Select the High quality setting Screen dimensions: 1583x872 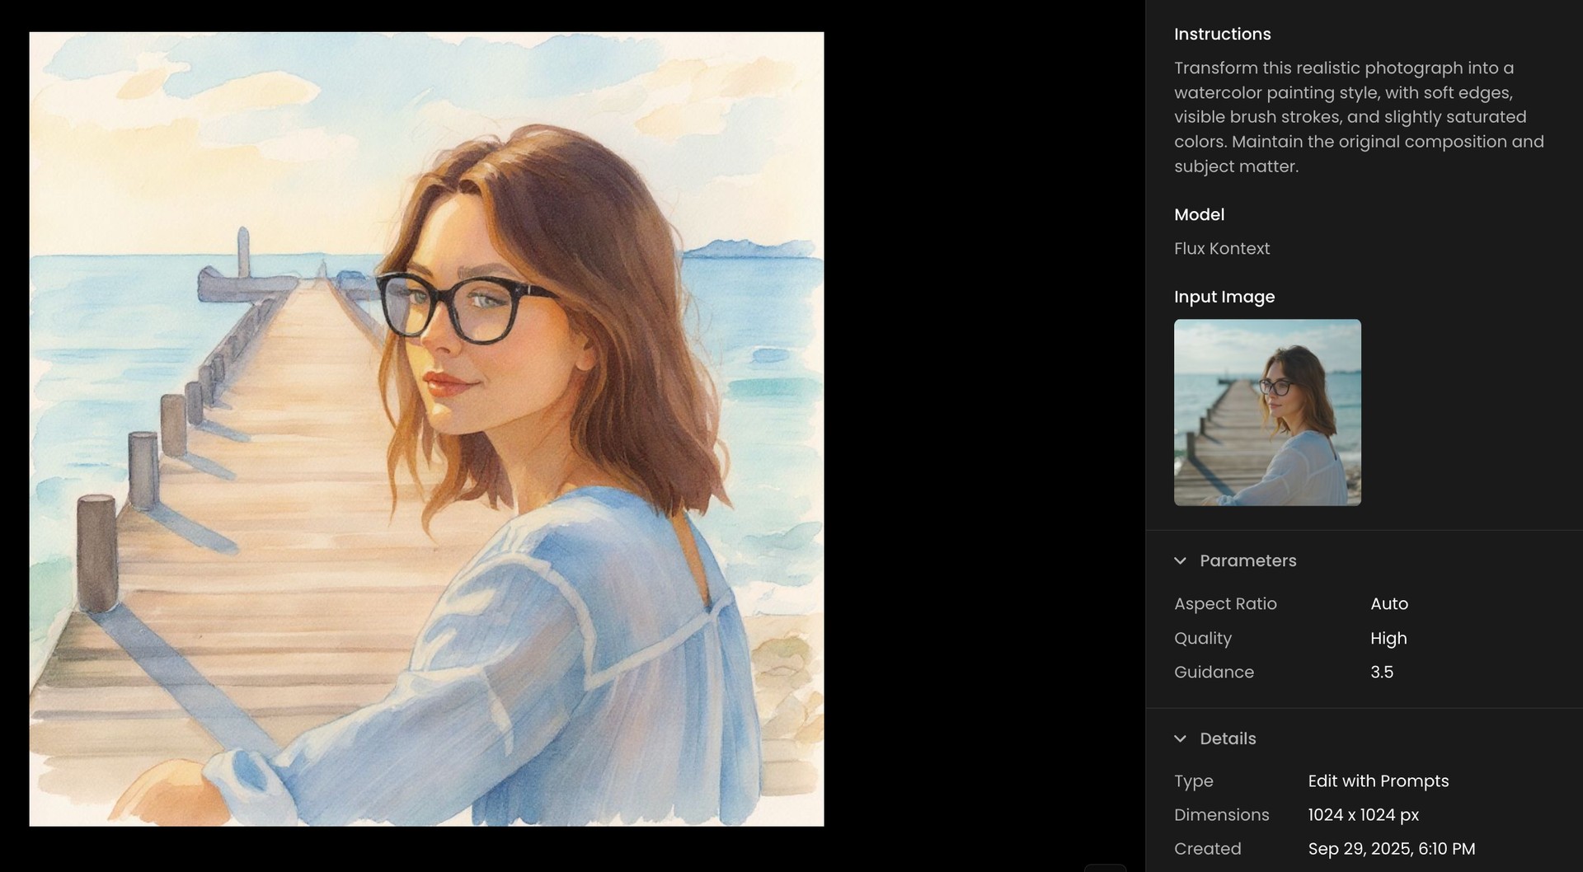pos(1388,638)
